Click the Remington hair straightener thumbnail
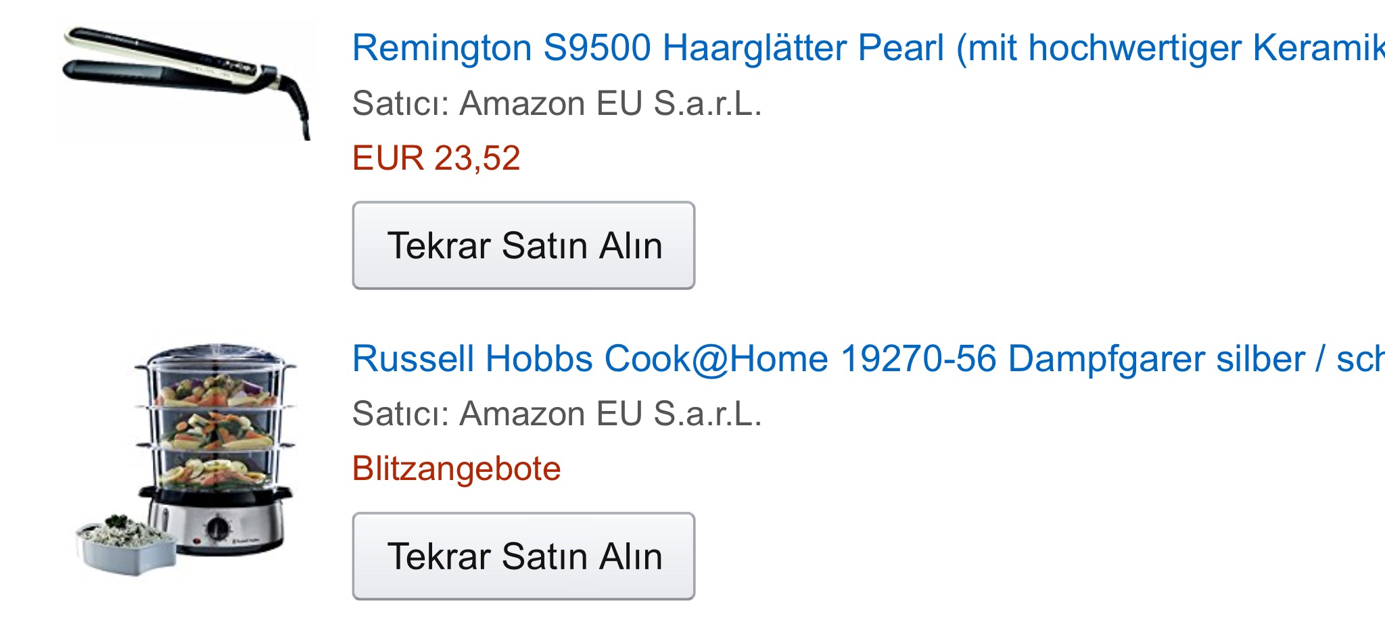 click(187, 82)
